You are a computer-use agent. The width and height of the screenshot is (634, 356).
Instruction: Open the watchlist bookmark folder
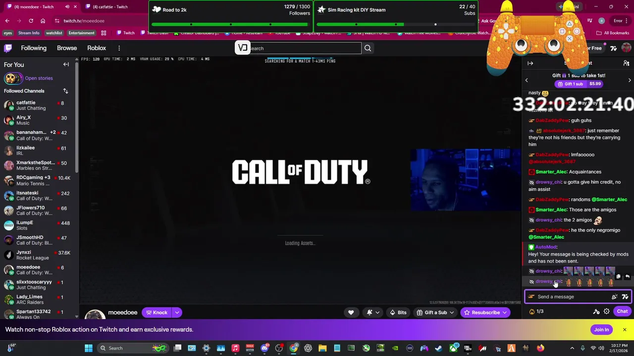click(54, 33)
